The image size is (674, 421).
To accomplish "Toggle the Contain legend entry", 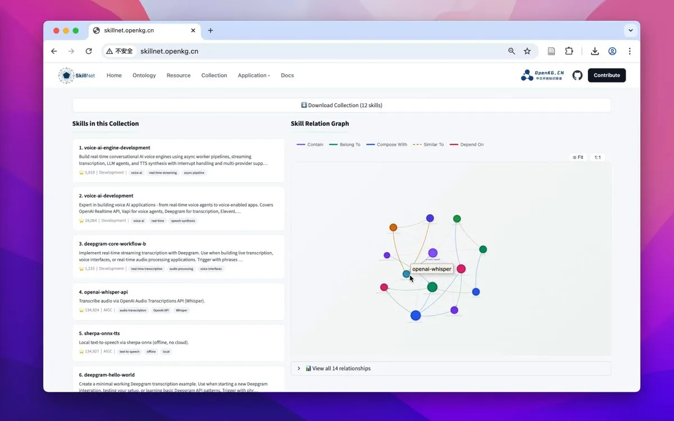I will (310, 145).
